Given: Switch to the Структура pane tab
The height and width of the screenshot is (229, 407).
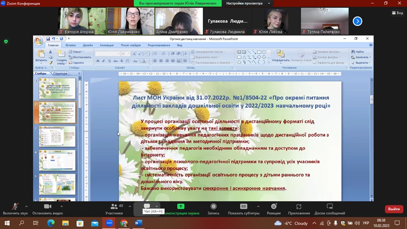Looking at the screenshot, I should tap(60, 74).
